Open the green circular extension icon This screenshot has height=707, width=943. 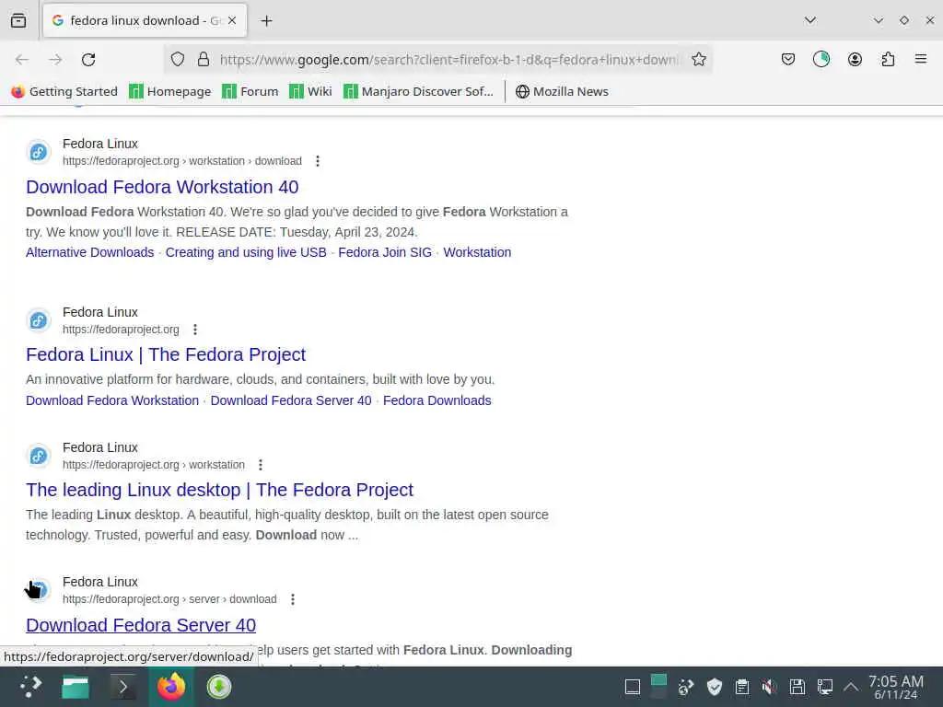pos(821,59)
